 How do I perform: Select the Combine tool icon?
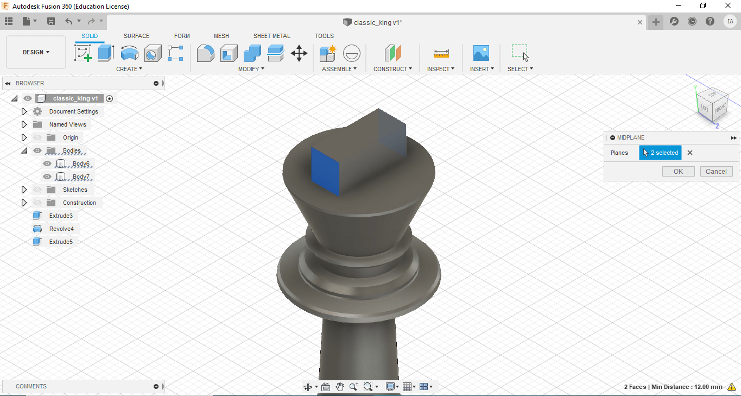pyautogui.click(x=252, y=53)
